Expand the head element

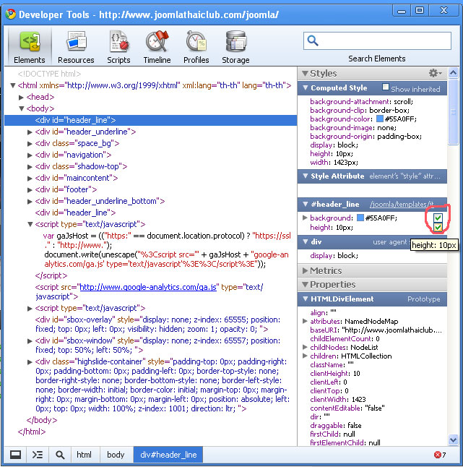click(21, 98)
